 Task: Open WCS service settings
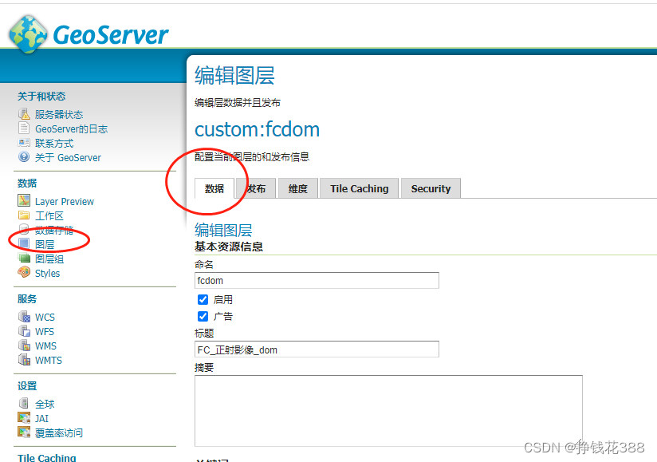pyautogui.click(x=45, y=317)
